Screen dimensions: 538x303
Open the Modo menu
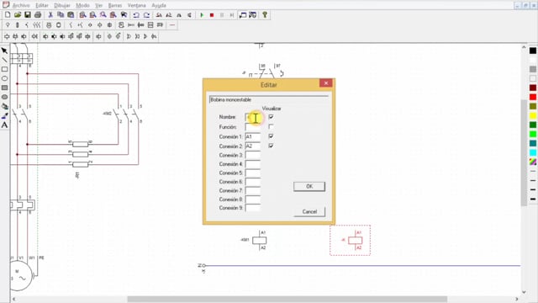[x=82, y=6]
